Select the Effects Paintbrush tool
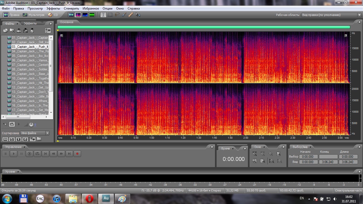This screenshot has width=363, height=204. coord(124,15)
